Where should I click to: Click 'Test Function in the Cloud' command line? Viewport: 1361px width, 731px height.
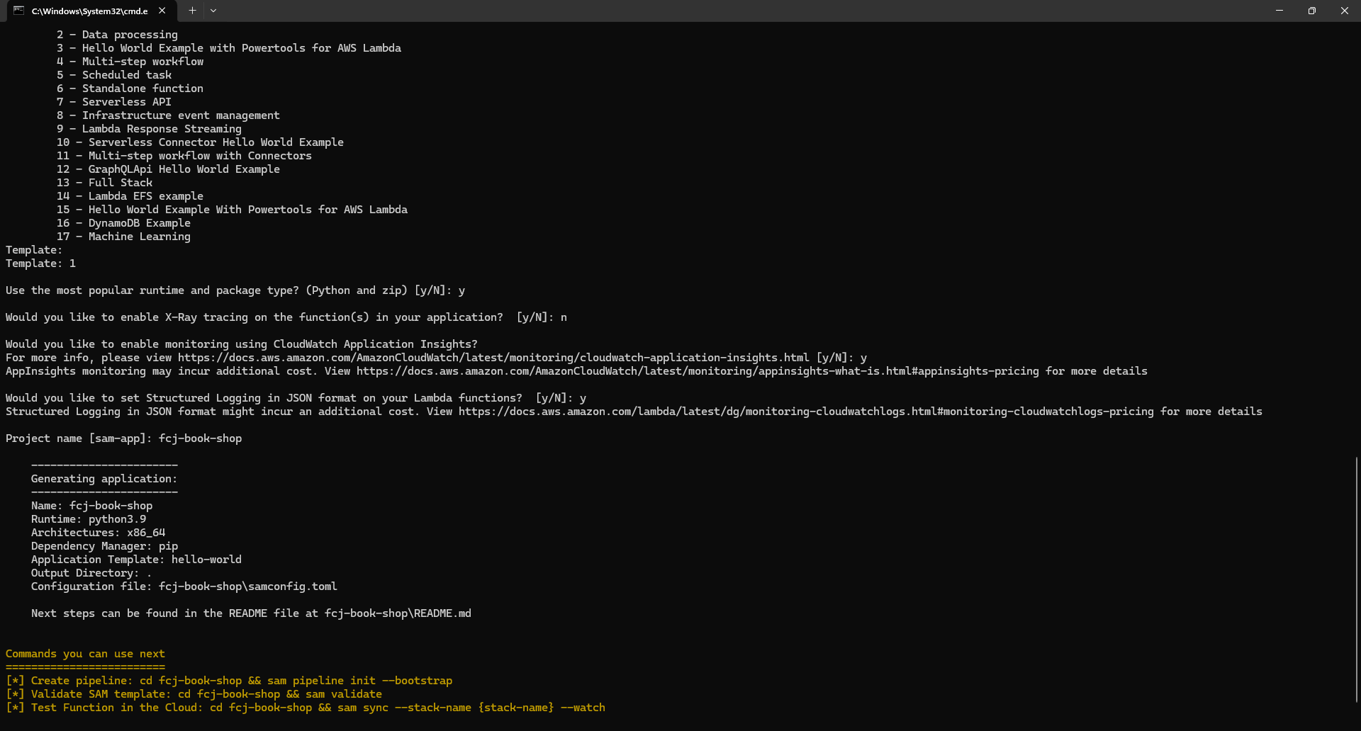click(x=306, y=708)
